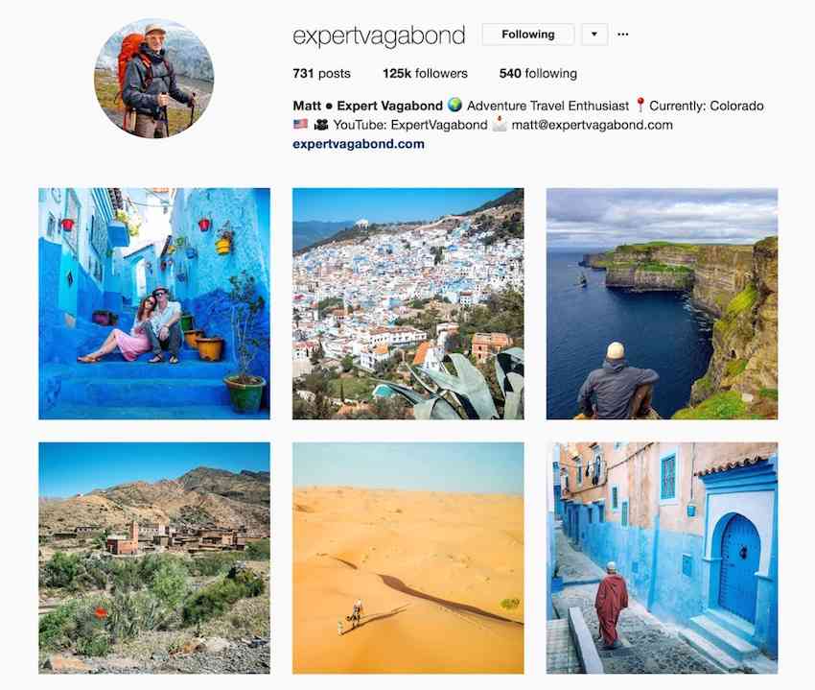
Task: Open the mountain village landscape photo
Action: 154,558
